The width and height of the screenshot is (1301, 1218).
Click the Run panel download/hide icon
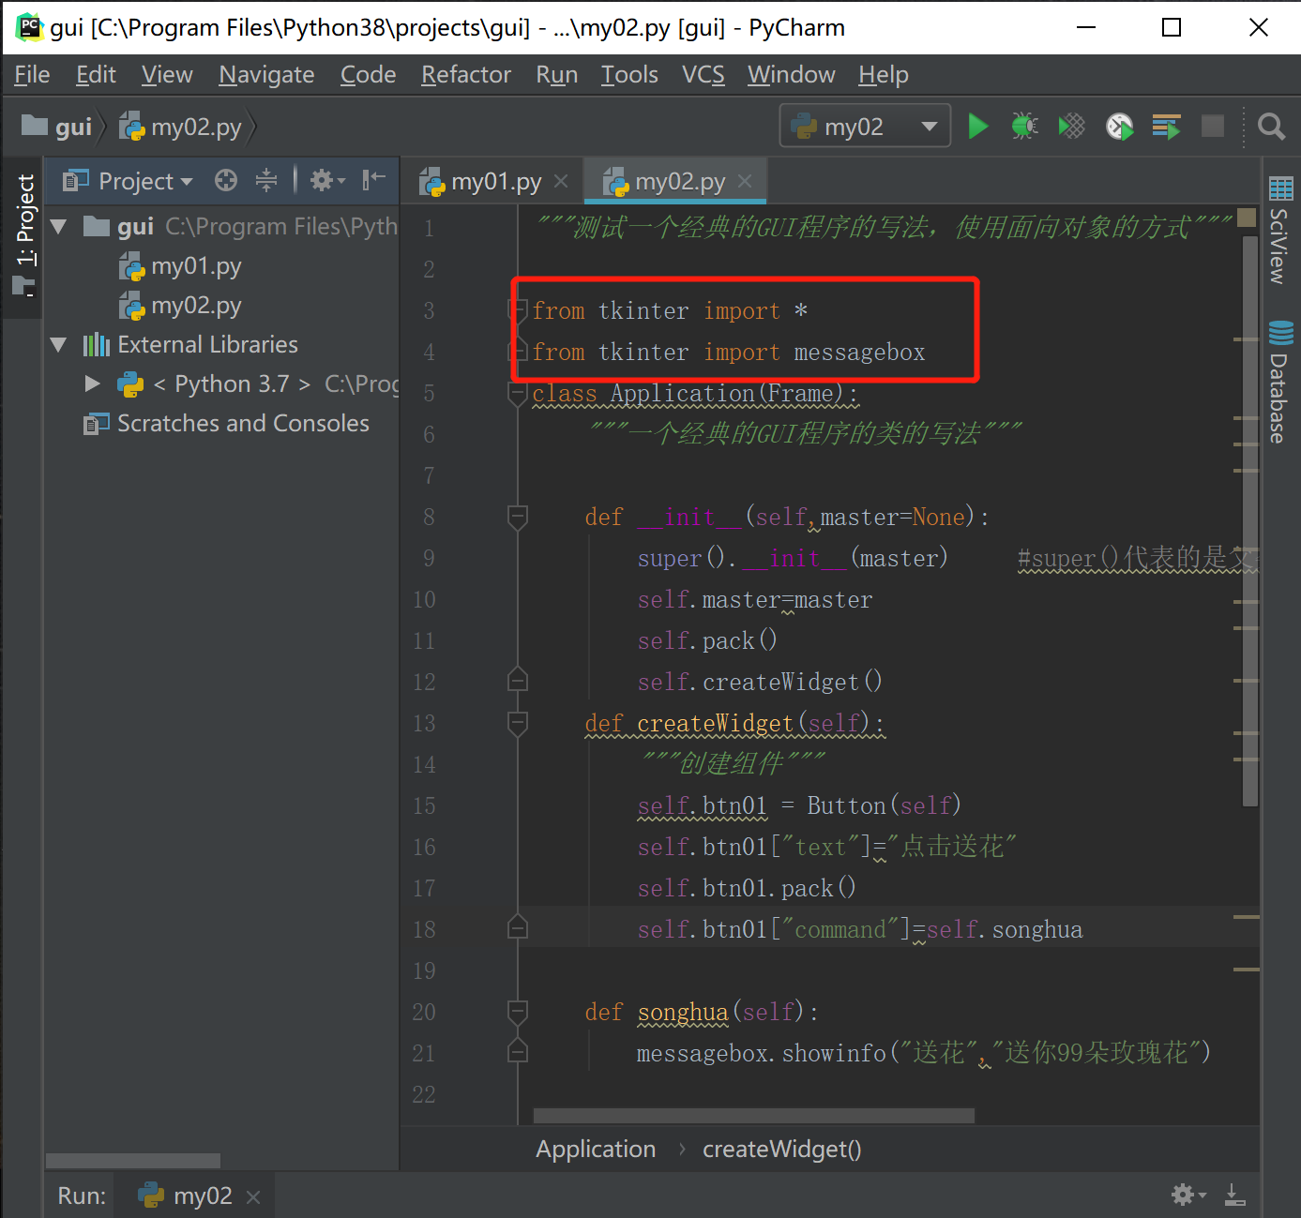pos(1235,1195)
